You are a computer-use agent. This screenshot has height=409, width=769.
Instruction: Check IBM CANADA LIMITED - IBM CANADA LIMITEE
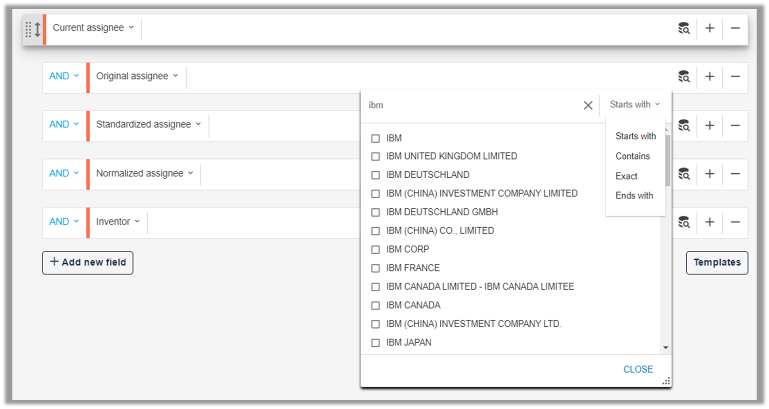[376, 287]
